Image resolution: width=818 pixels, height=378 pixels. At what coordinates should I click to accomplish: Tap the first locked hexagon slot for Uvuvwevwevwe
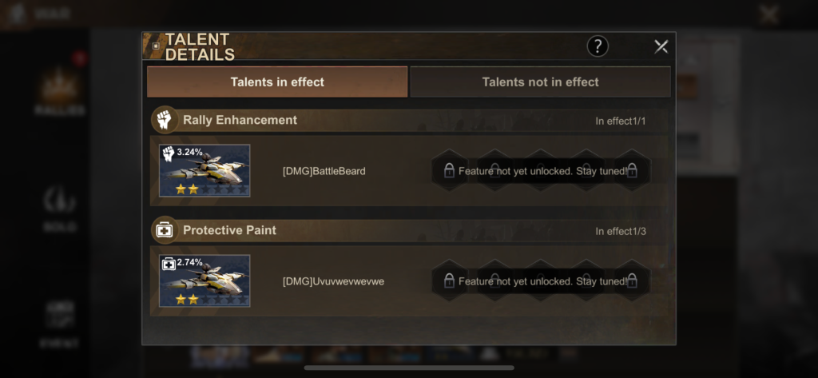tap(449, 281)
